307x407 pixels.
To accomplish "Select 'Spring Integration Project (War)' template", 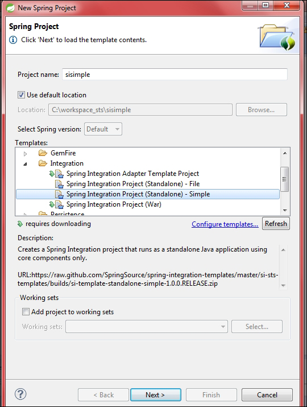I will pyautogui.click(x=114, y=204).
